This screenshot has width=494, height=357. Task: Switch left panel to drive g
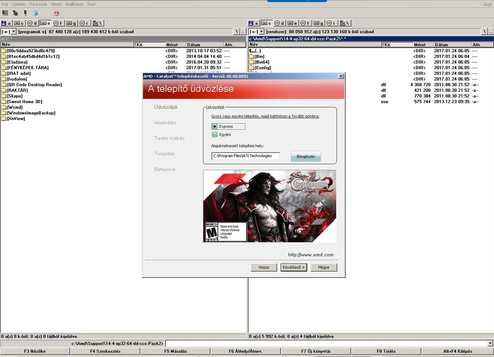pos(71,23)
